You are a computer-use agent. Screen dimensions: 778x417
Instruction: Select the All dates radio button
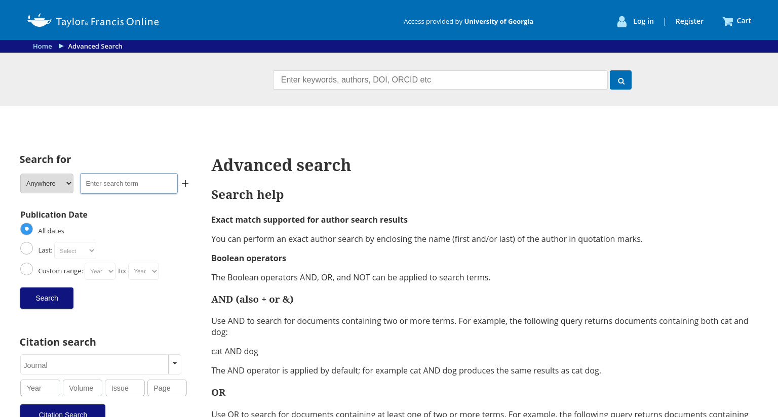point(26,229)
